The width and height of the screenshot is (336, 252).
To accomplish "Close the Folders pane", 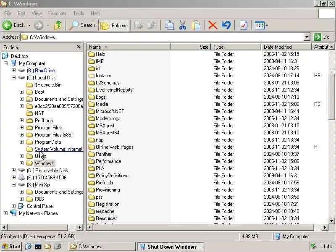I will [x=79, y=47].
